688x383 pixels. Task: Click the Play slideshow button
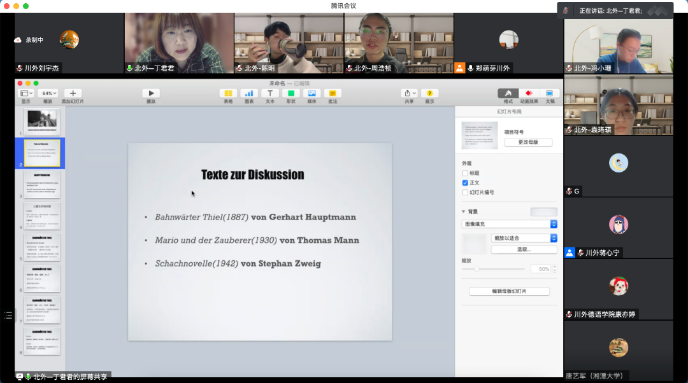coord(151,94)
